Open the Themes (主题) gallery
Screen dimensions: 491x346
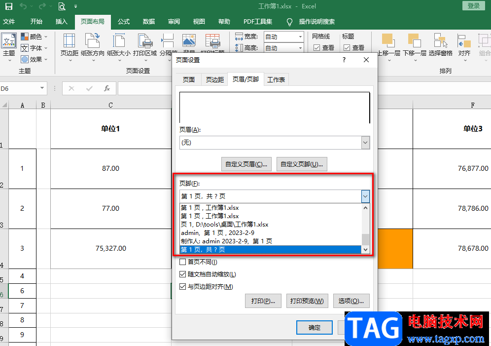coord(9,47)
